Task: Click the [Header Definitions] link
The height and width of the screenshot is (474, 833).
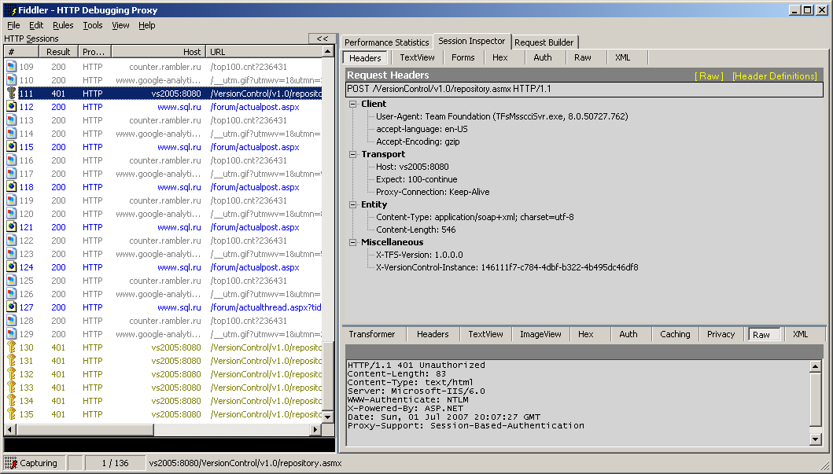Action: pos(775,76)
